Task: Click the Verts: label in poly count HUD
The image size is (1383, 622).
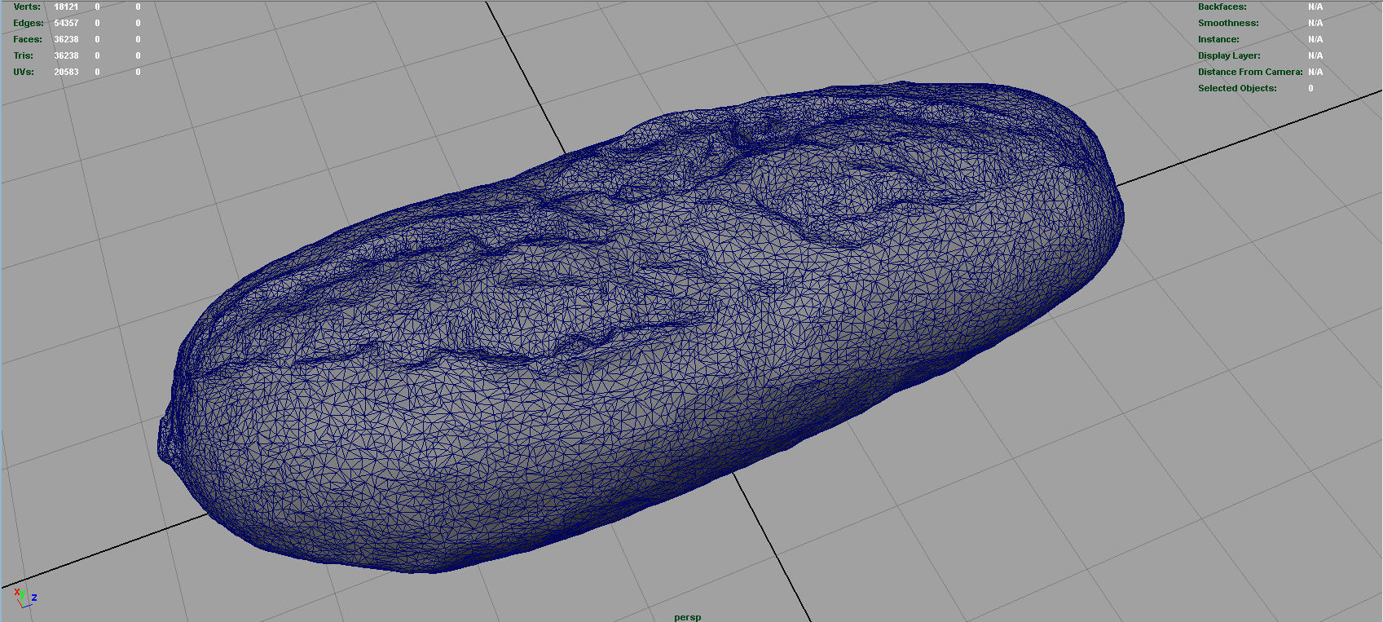Action: pyautogui.click(x=27, y=7)
